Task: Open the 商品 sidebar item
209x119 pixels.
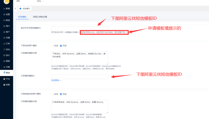Action: click(7, 20)
